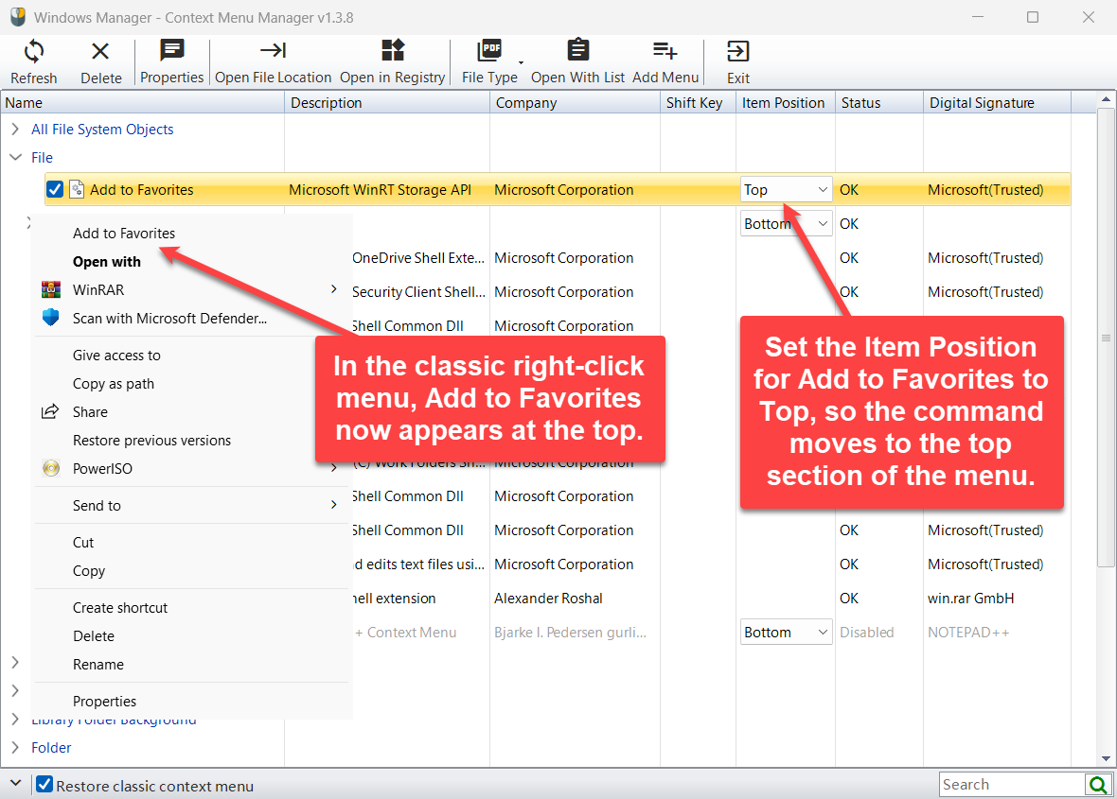The image size is (1117, 799).
Task: Click Open in Registry icon
Action: tap(393, 50)
